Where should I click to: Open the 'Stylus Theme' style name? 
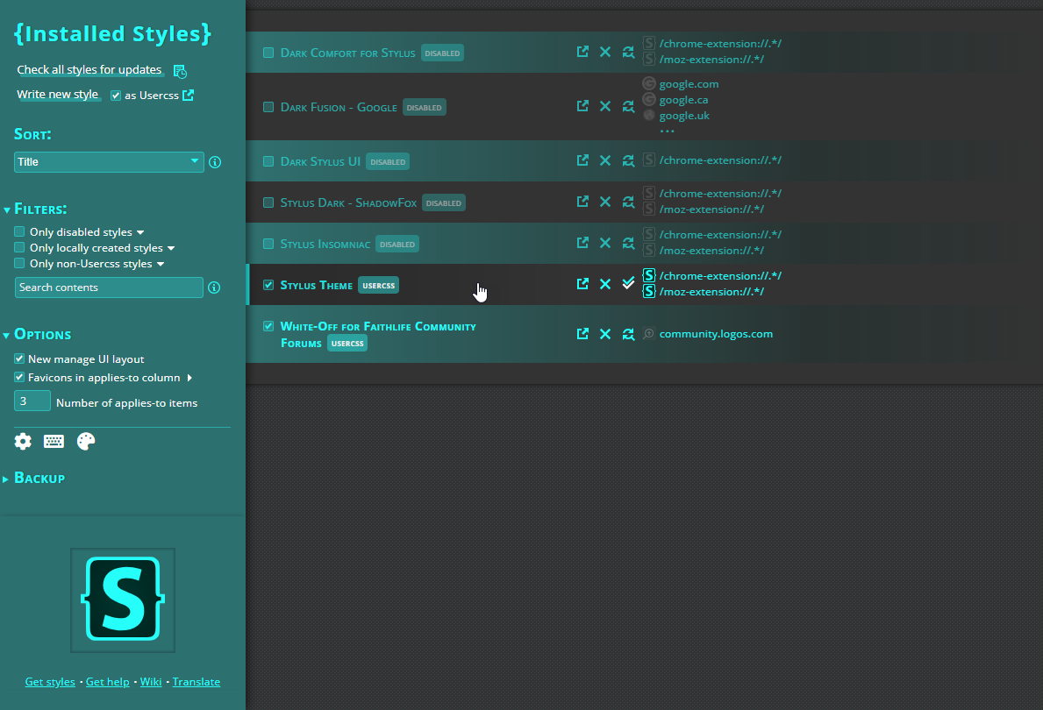[x=317, y=285]
